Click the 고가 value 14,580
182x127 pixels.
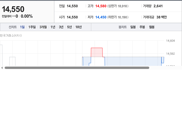pos(101,6)
